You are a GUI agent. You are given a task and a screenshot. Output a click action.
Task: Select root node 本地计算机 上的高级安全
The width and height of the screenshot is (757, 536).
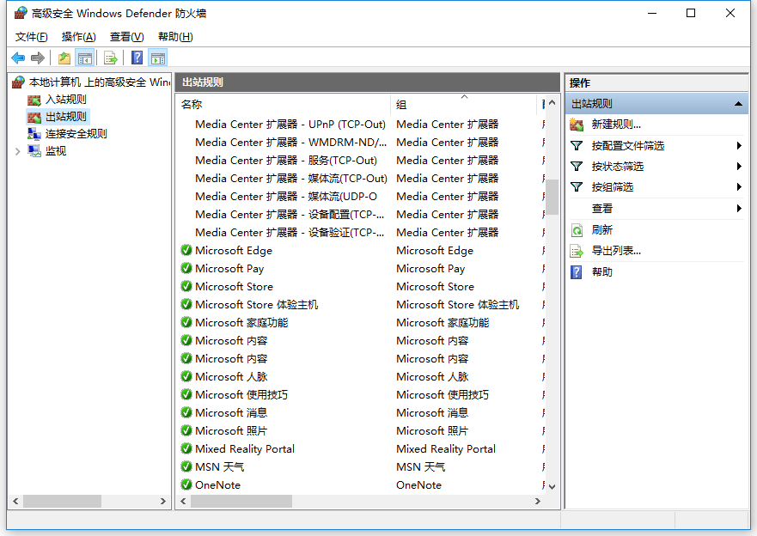click(100, 82)
